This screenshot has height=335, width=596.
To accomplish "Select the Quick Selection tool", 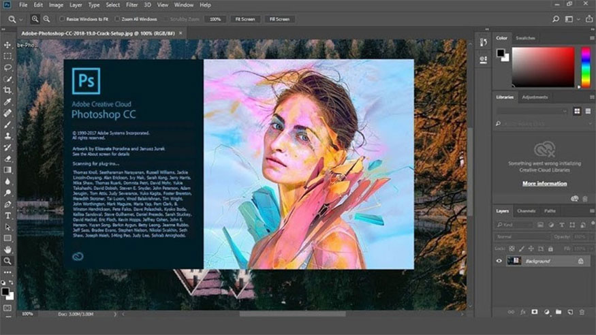I will [7, 79].
